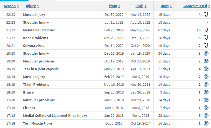Click sort arrow next to Season
The height and width of the screenshot is (128, 211).
pyautogui.click(x=18, y=6)
